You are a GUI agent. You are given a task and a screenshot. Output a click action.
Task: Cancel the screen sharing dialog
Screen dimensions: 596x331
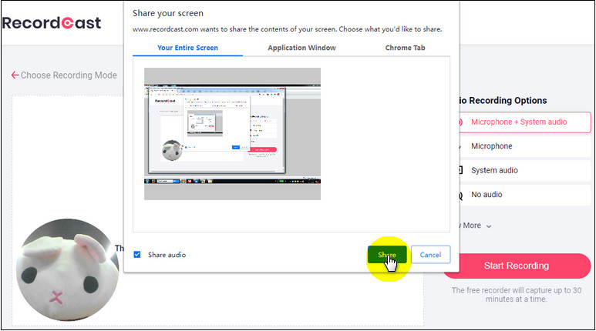point(430,255)
